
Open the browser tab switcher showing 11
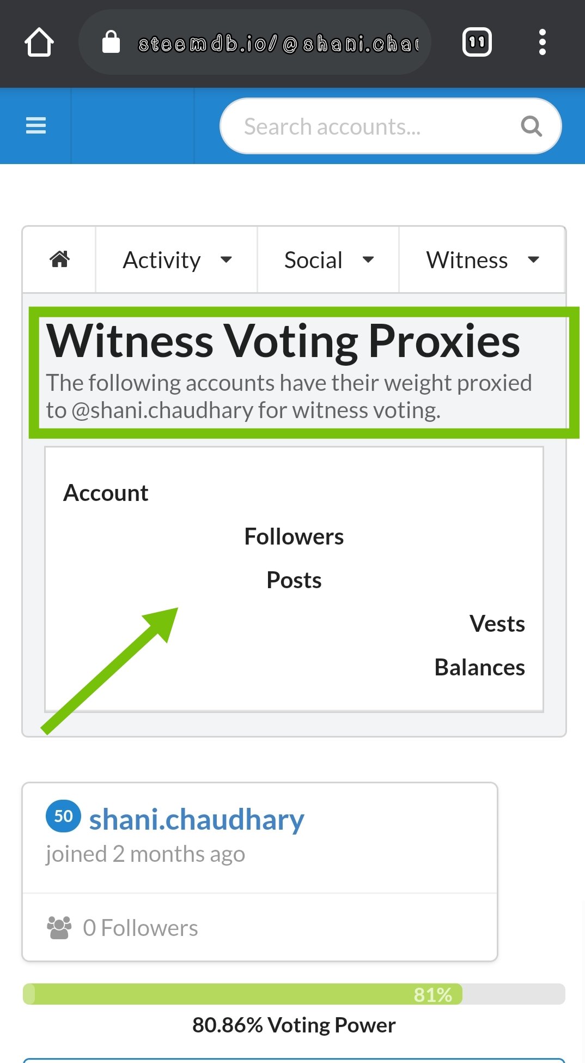pos(477,42)
